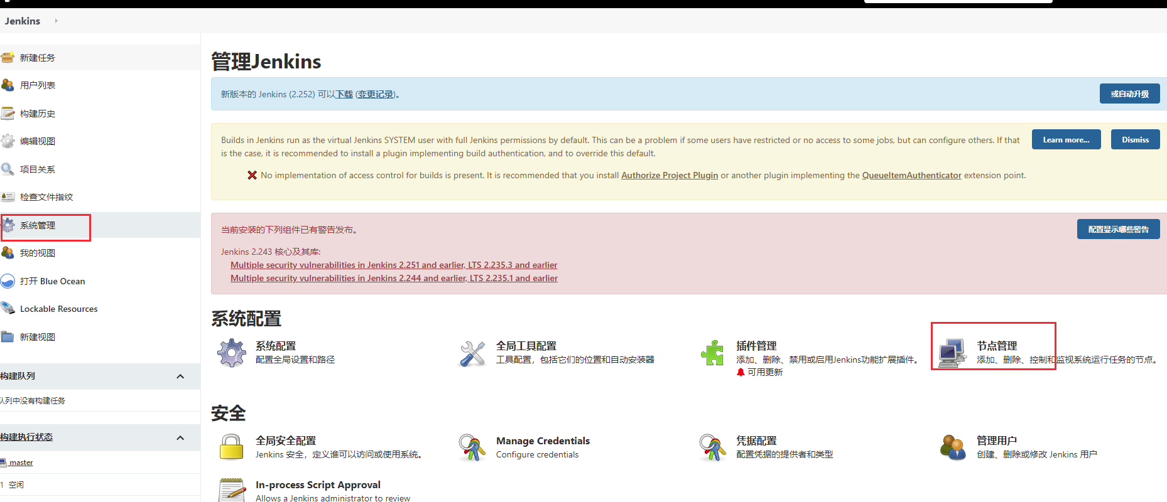This screenshot has width=1167, height=502.
Task: Open 新建视图 in the sidebar
Action: pyautogui.click(x=38, y=337)
